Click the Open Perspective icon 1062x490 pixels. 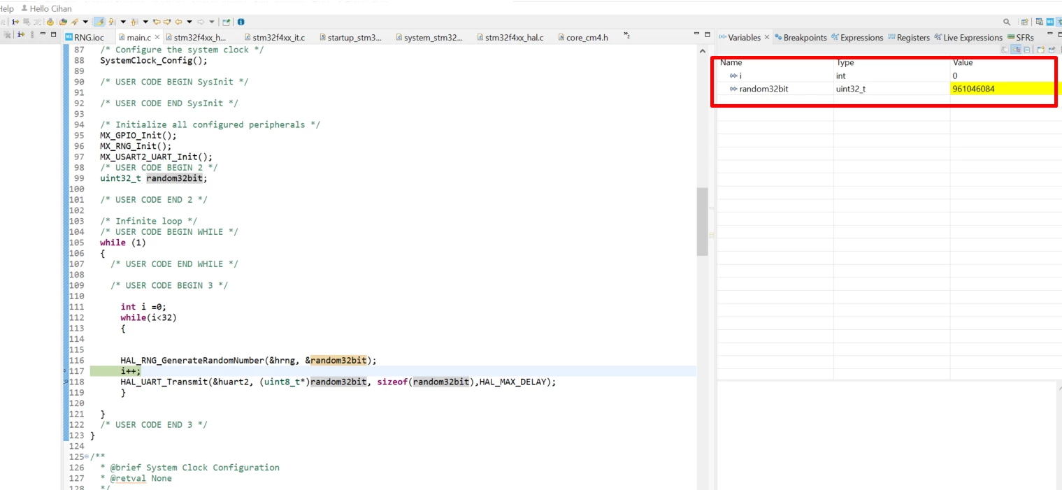point(1025,22)
